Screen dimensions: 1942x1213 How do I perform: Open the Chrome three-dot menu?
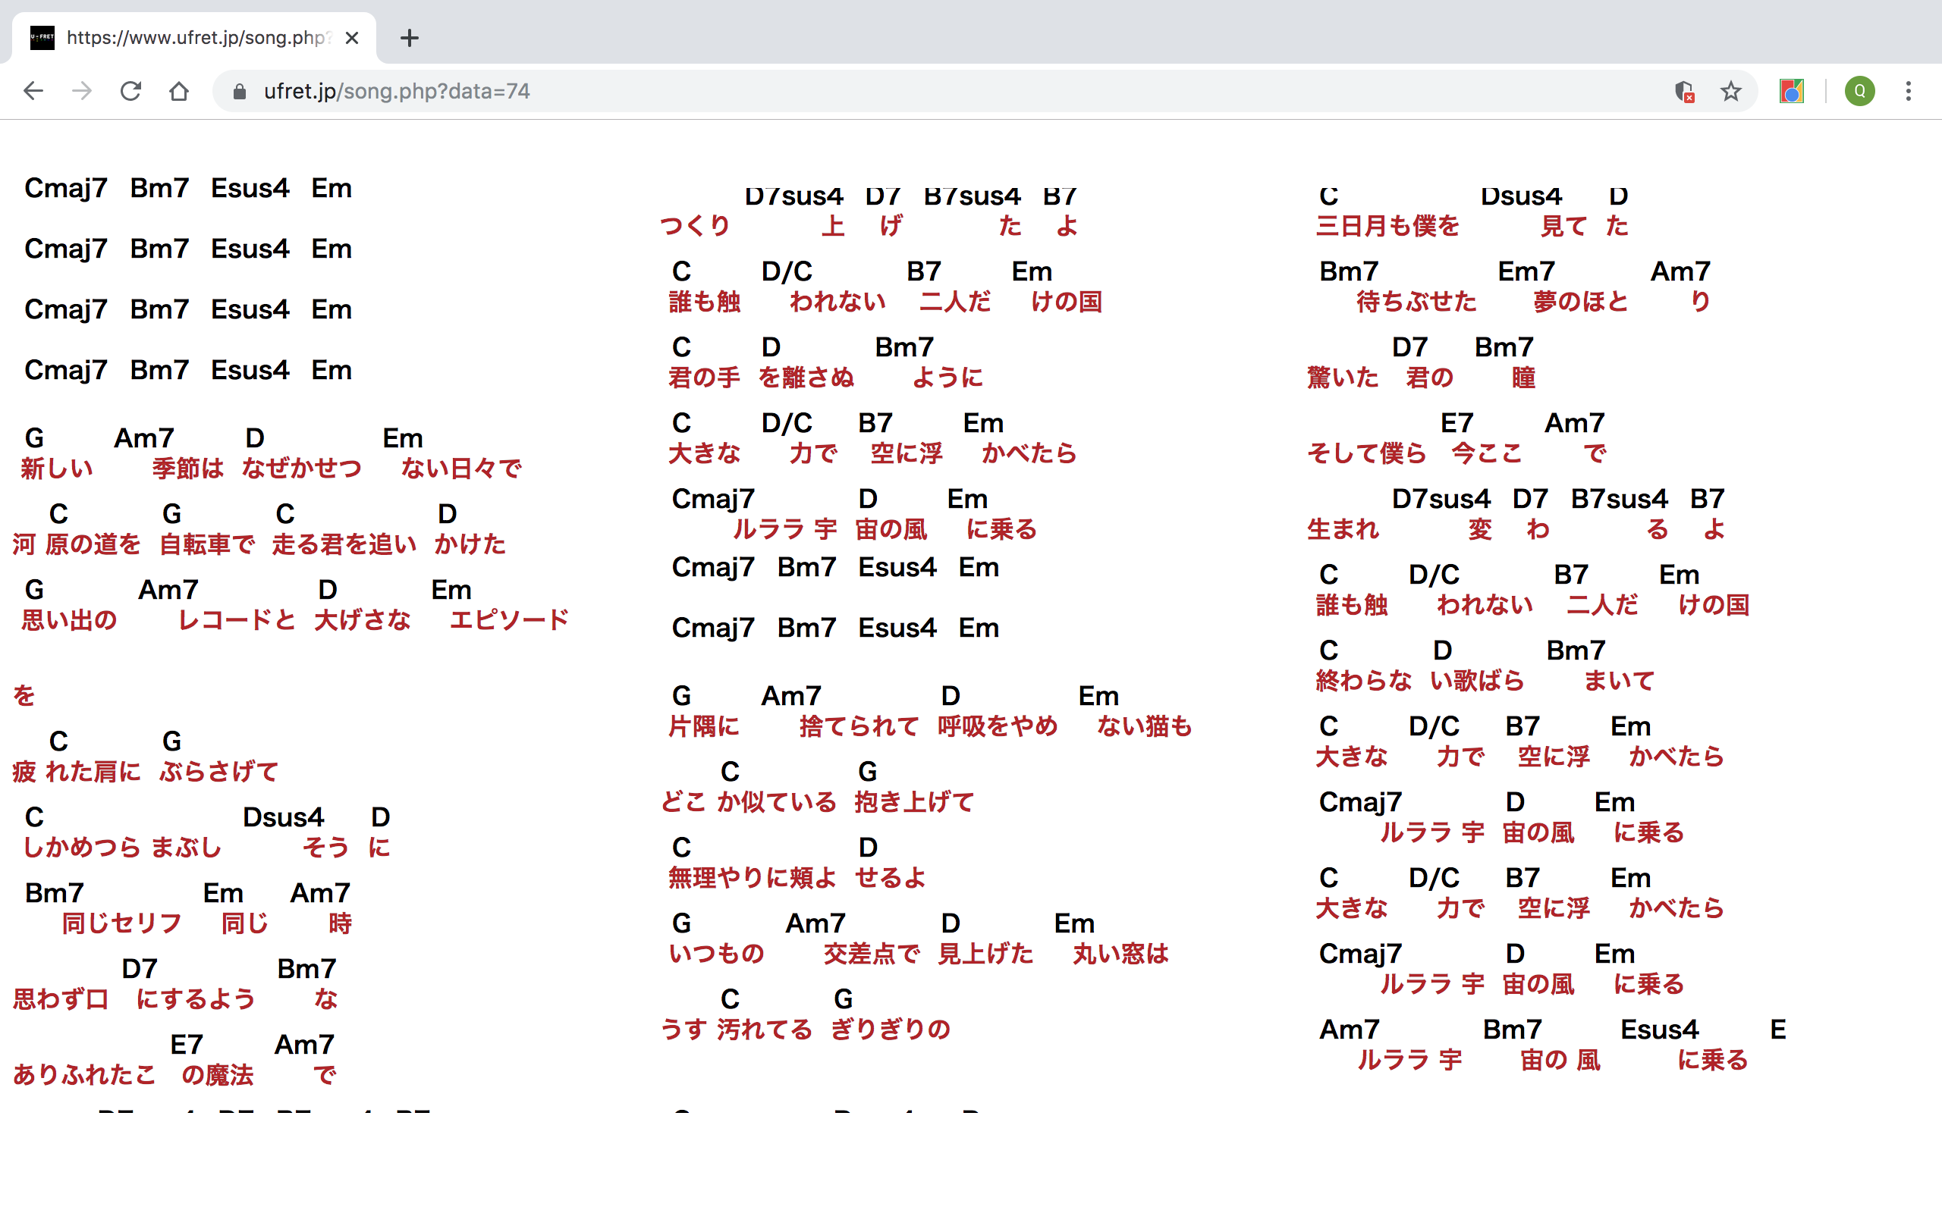point(1909,91)
